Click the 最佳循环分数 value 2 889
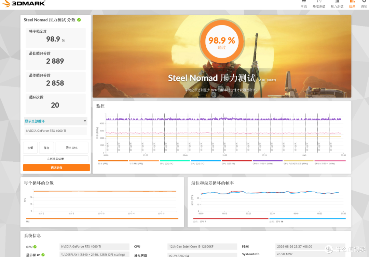Image resolution: width=369 pixels, height=257 pixels. [x=55, y=61]
